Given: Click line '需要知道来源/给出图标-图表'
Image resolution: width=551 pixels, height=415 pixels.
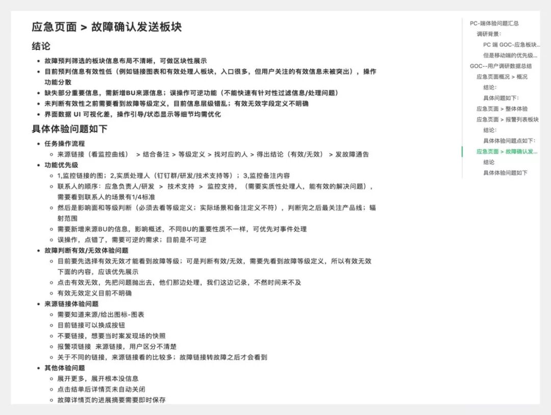Looking at the screenshot, I should (101, 315).
